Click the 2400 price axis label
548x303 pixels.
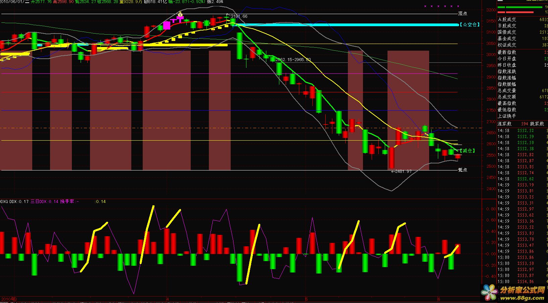click(491, 189)
